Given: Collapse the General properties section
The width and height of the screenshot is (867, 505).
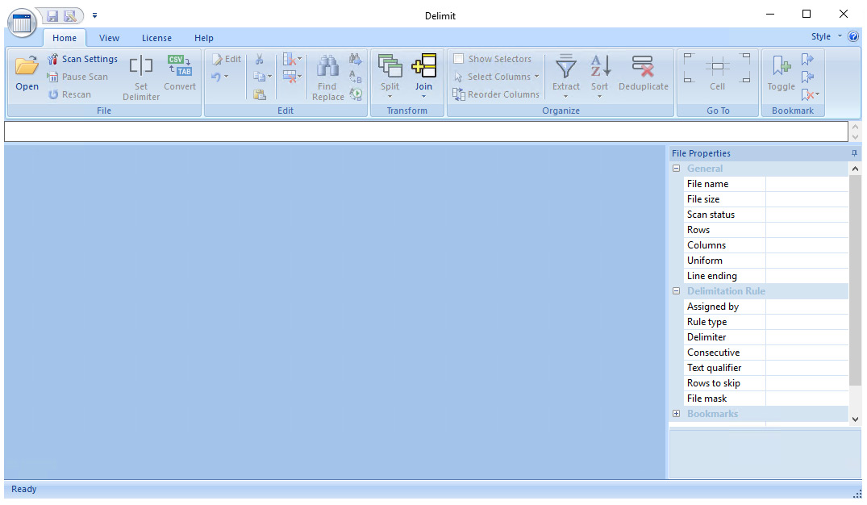Looking at the screenshot, I should tap(676, 168).
